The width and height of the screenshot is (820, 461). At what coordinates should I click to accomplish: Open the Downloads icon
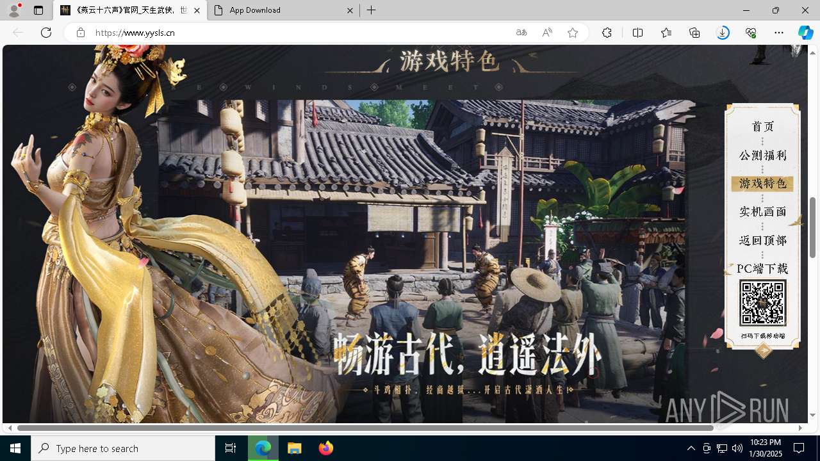(723, 33)
